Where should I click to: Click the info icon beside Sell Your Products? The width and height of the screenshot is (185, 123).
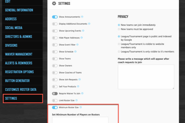[x=78, y=86]
